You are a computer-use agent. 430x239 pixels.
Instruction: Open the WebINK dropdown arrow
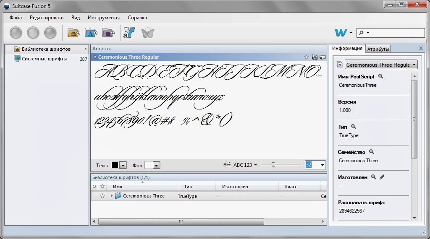click(x=351, y=33)
